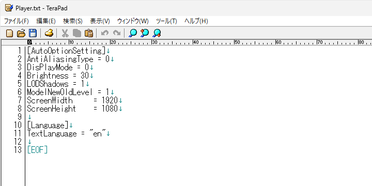Screen dimensions: 372x186
Task: Click the Brightness = 30 line
Action: (58, 76)
